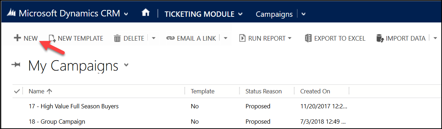Click the EXPORT TO EXCEL icon
This screenshot has width=442, height=129.
click(308, 38)
